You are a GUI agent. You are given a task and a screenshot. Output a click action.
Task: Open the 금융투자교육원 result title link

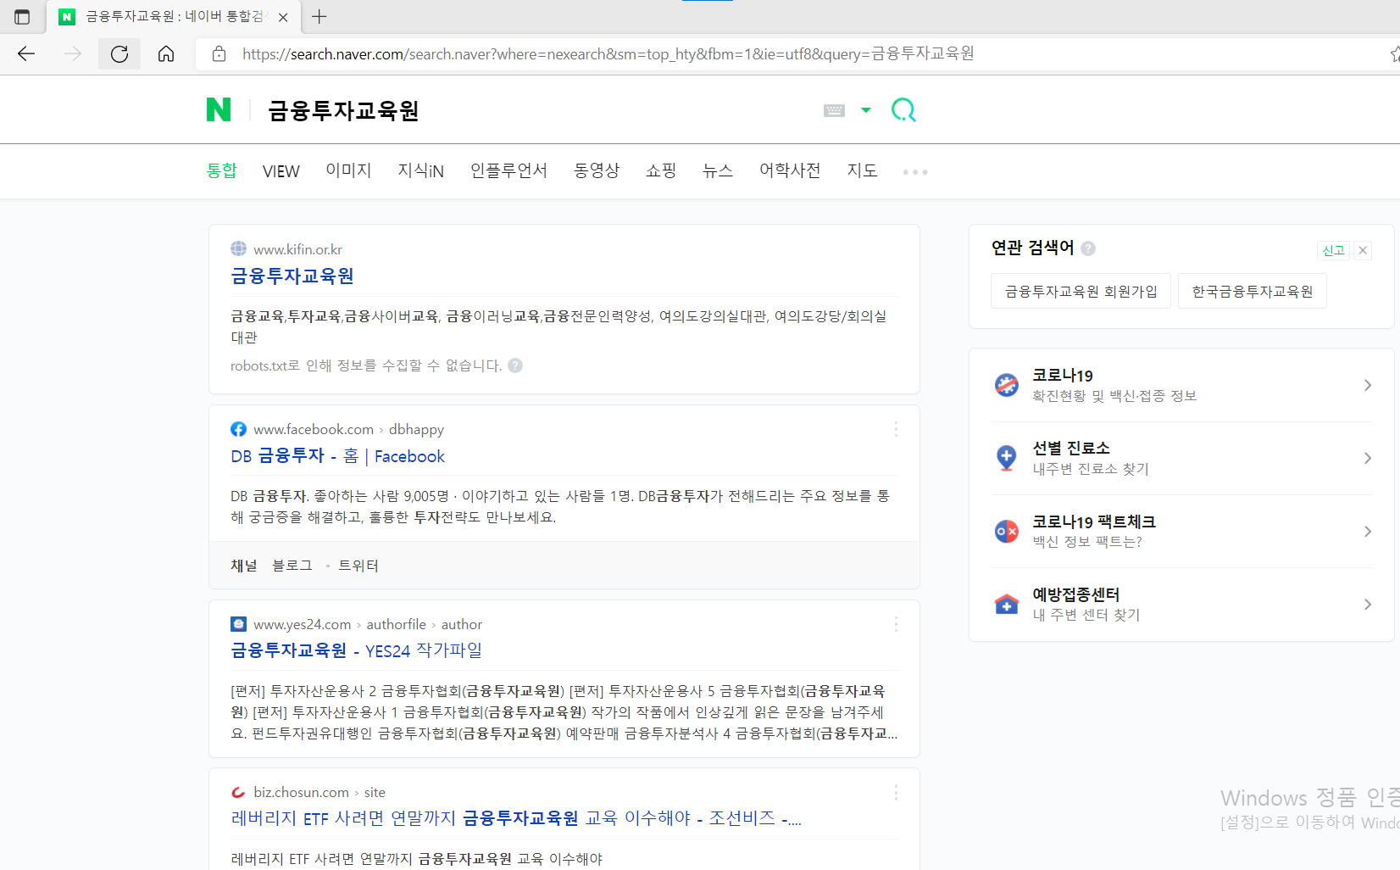[x=292, y=276]
